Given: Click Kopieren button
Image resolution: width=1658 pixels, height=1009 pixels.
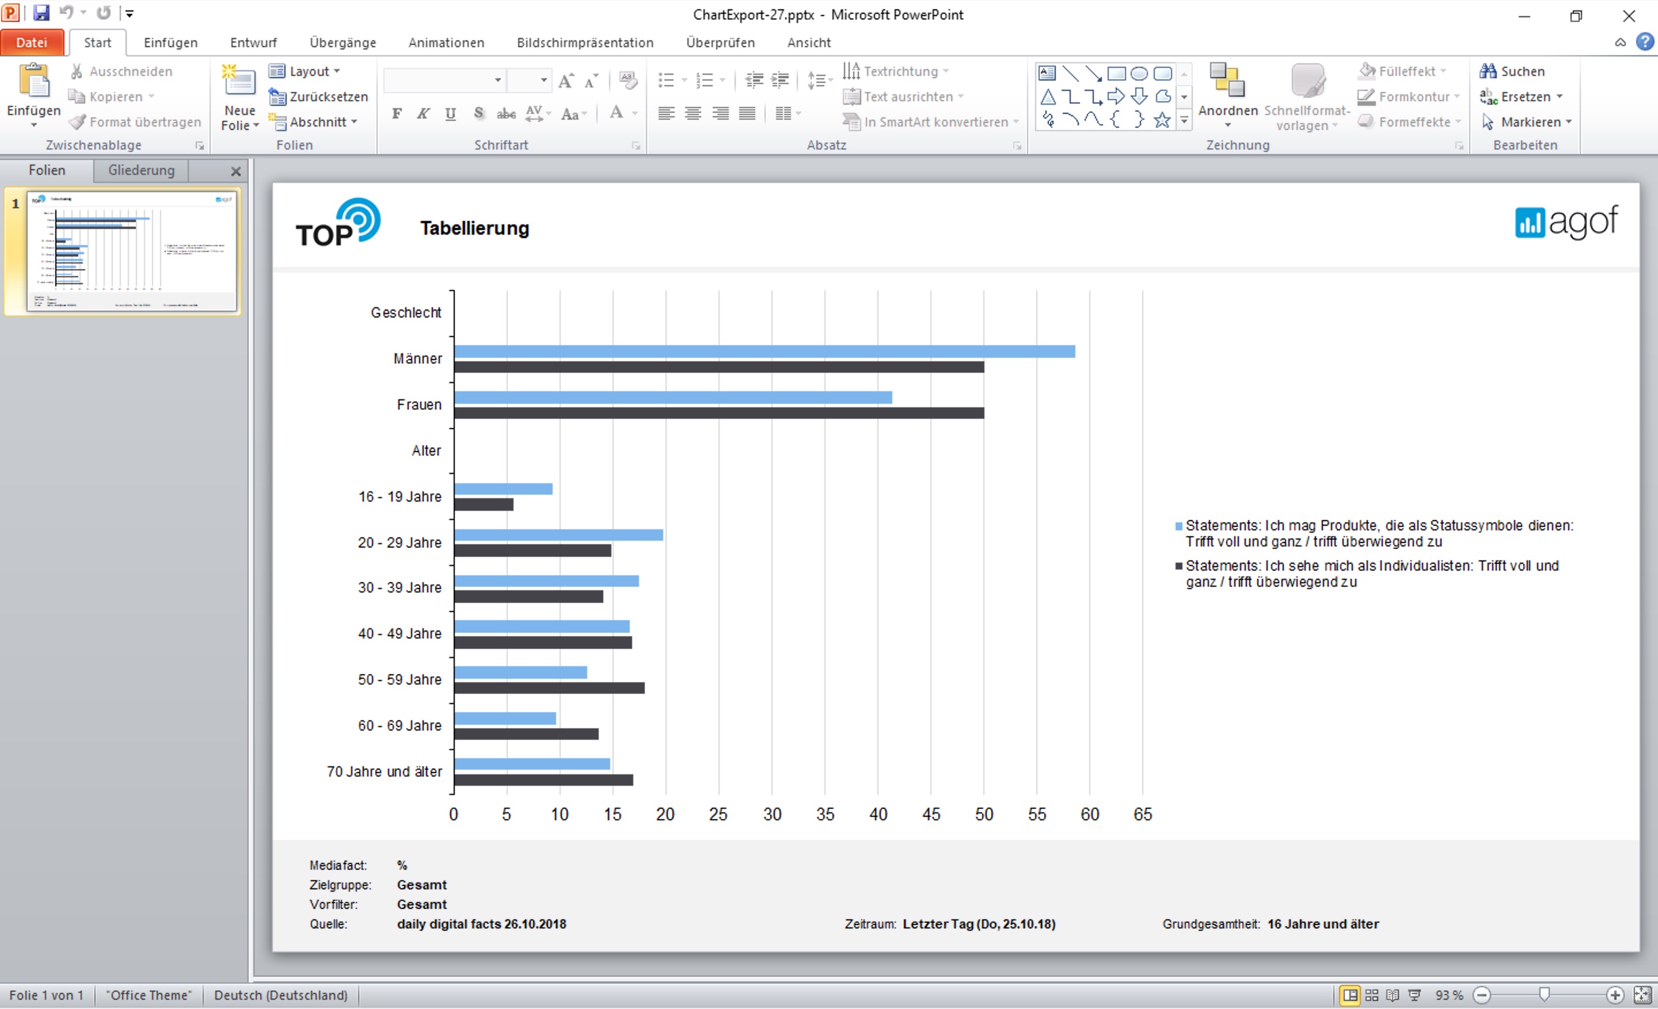Looking at the screenshot, I should coord(111,97).
